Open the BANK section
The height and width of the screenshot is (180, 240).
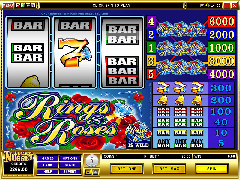point(48,165)
